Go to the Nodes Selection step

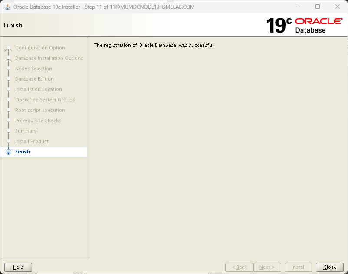point(33,69)
